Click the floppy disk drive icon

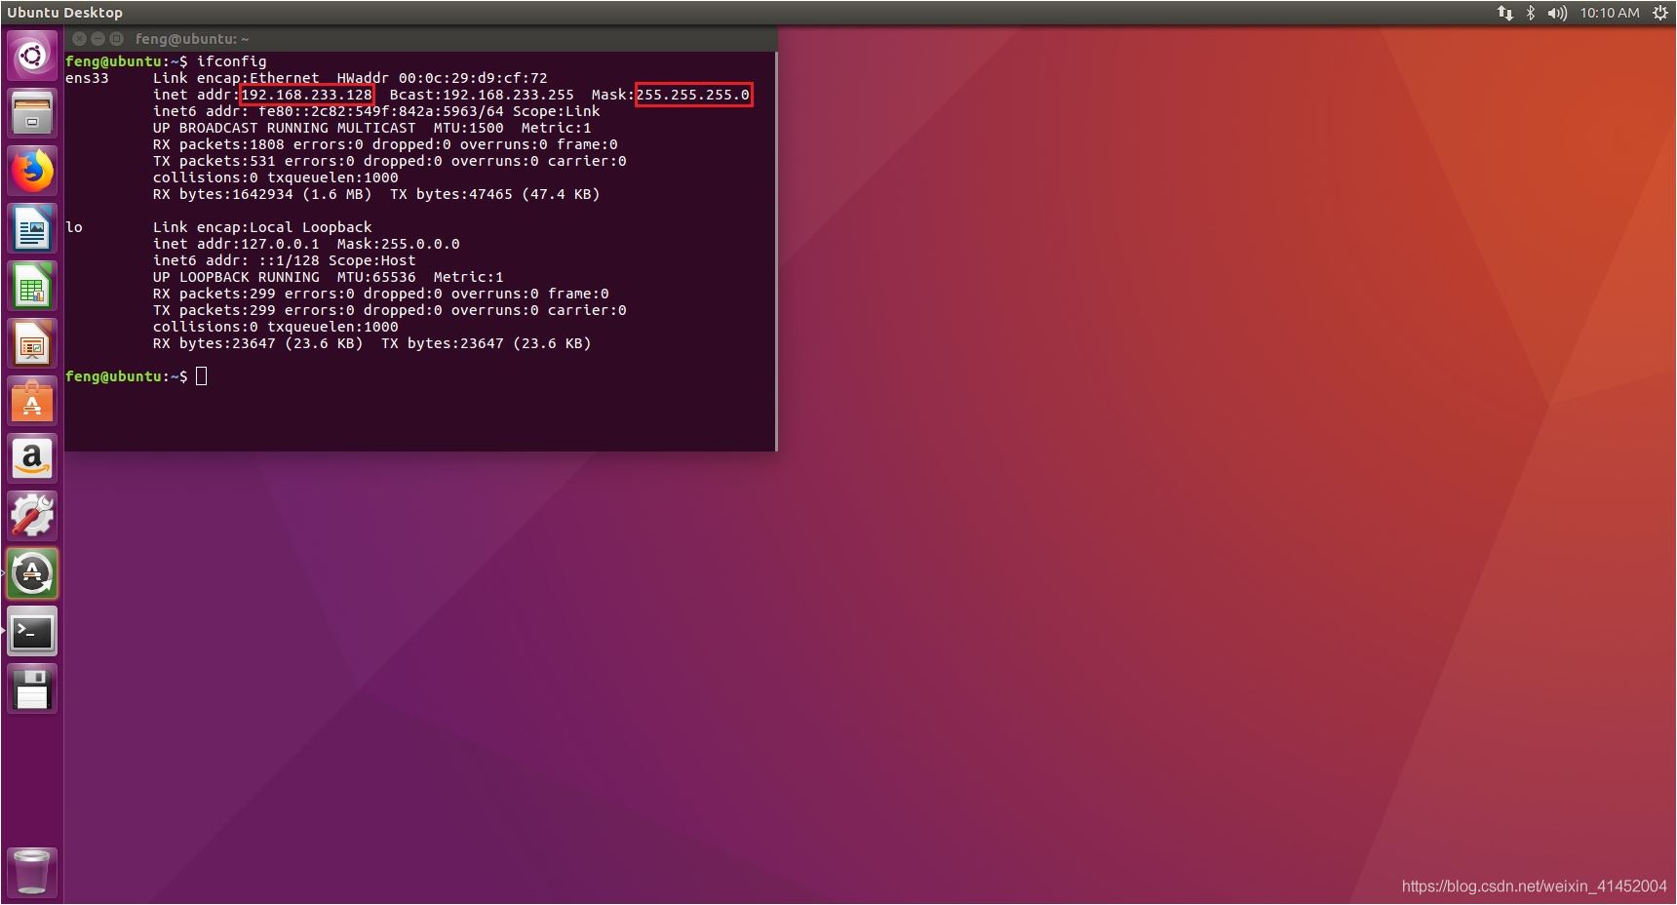[32, 689]
